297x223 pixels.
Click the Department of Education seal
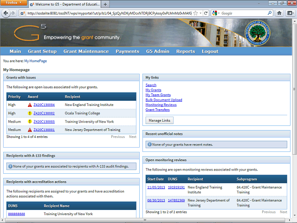257,33
